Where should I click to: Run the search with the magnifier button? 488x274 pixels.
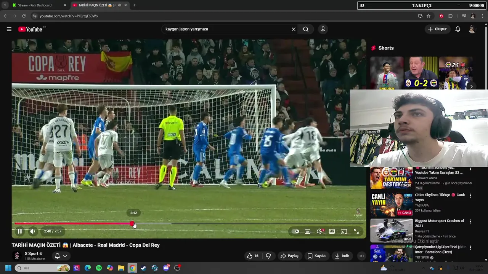306,29
